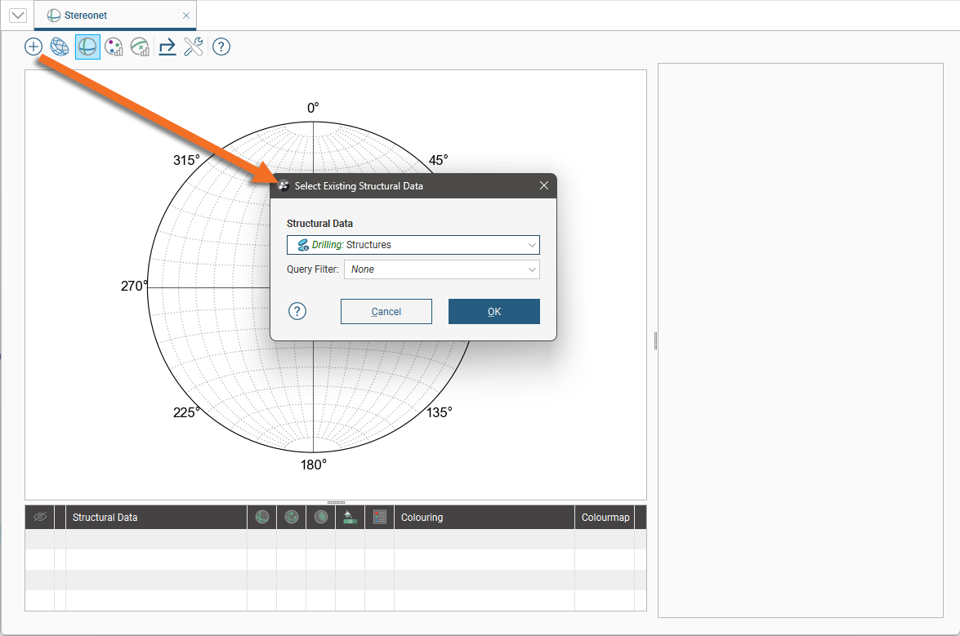The height and width of the screenshot is (636, 960).
Task: Open the wrench and screwdriver settings
Action: [194, 47]
